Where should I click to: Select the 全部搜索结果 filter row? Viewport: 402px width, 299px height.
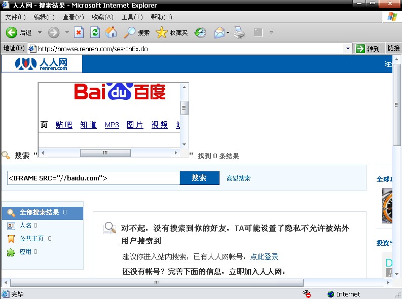point(43,213)
